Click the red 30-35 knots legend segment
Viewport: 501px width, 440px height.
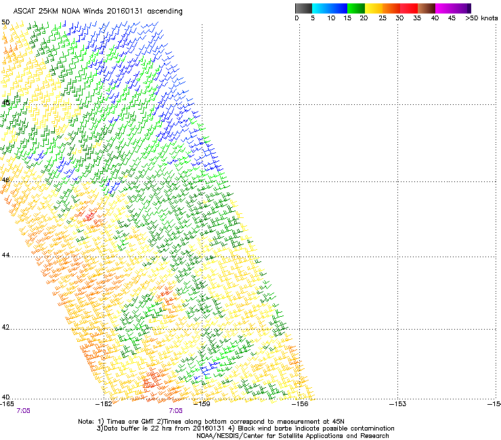pyautogui.click(x=409, y=8)
